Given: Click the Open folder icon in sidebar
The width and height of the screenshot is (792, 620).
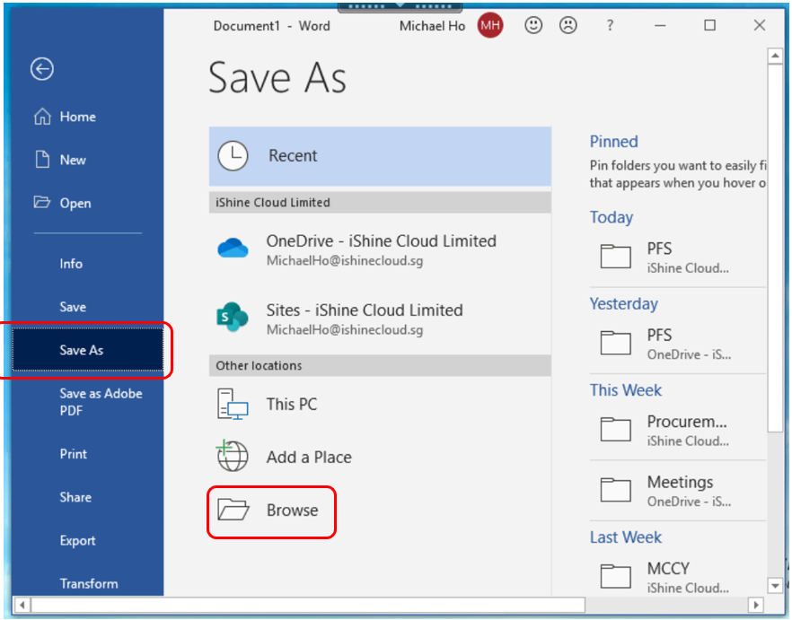Looking at the screenshot, I should coord(42,203).
